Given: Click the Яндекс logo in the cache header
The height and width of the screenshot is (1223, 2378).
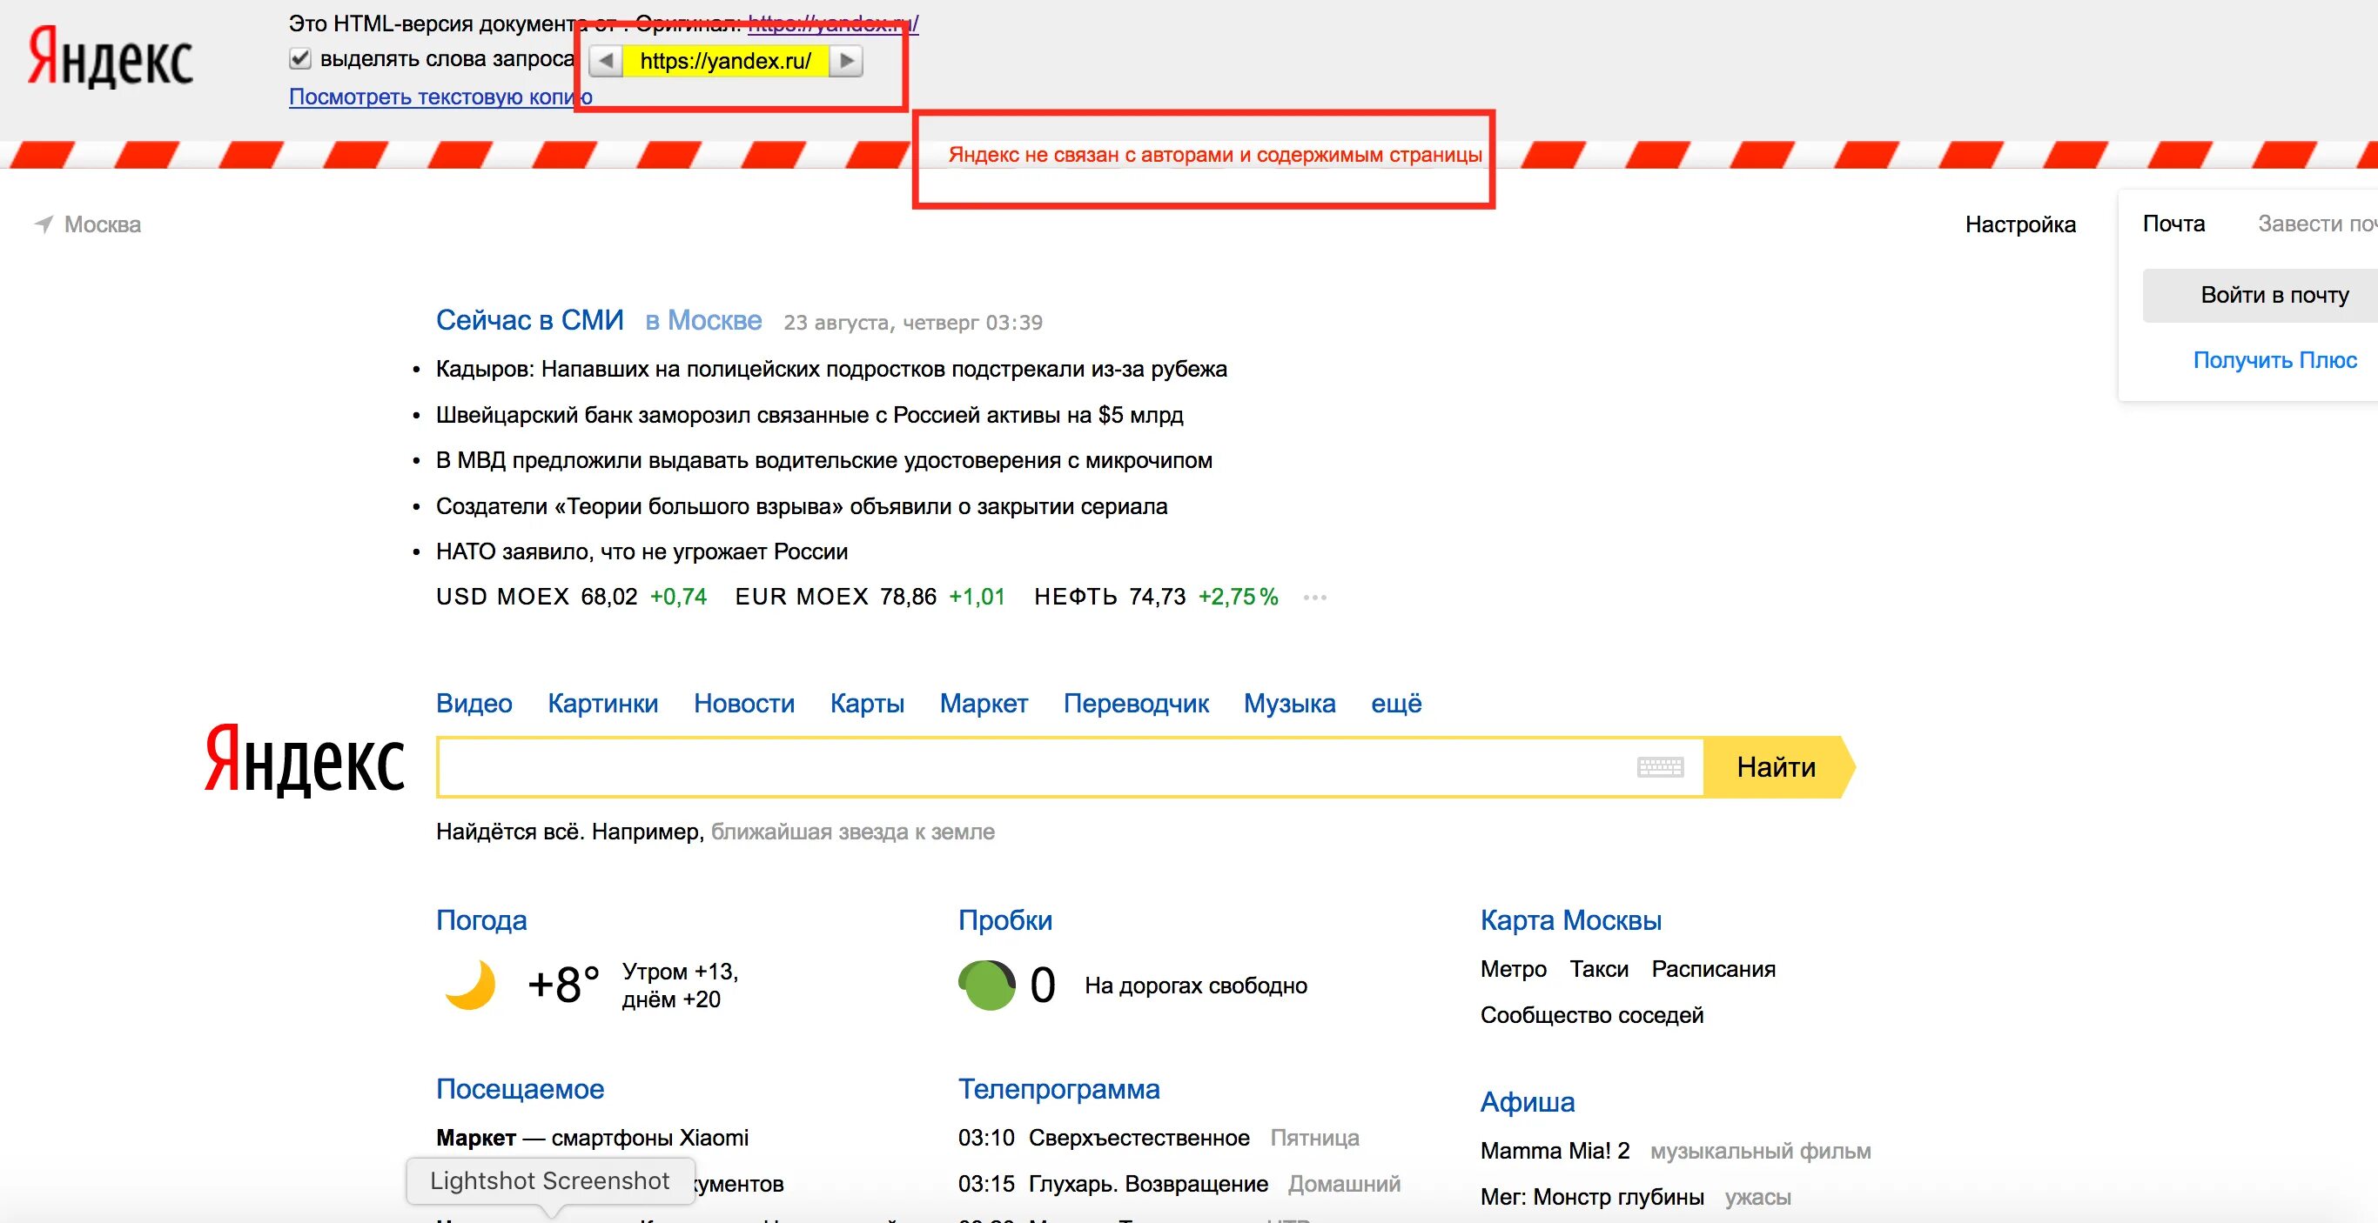Looking at the screenshot, I should click(x=110, y=57).
